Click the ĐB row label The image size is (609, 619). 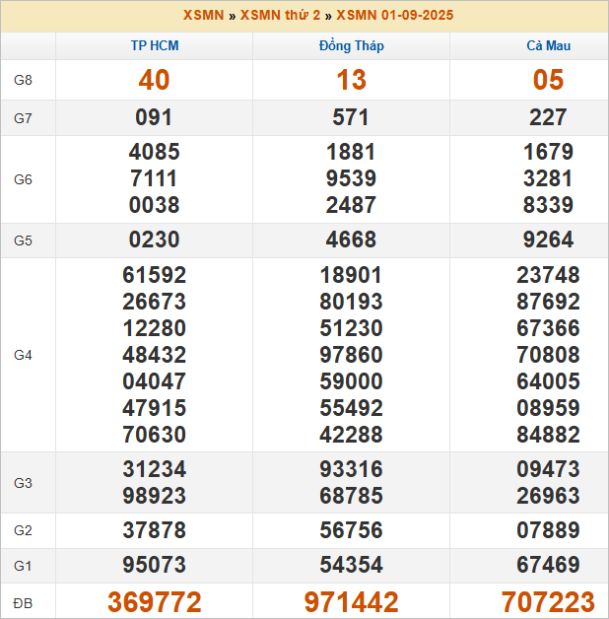point(23,602)
